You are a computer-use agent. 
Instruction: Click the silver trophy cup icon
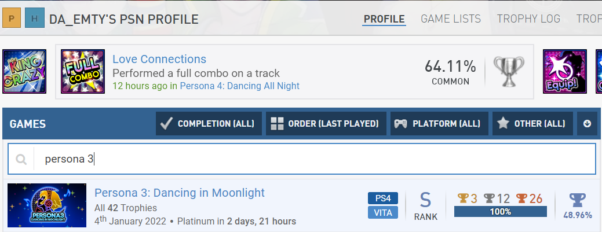tap(508, 71)
